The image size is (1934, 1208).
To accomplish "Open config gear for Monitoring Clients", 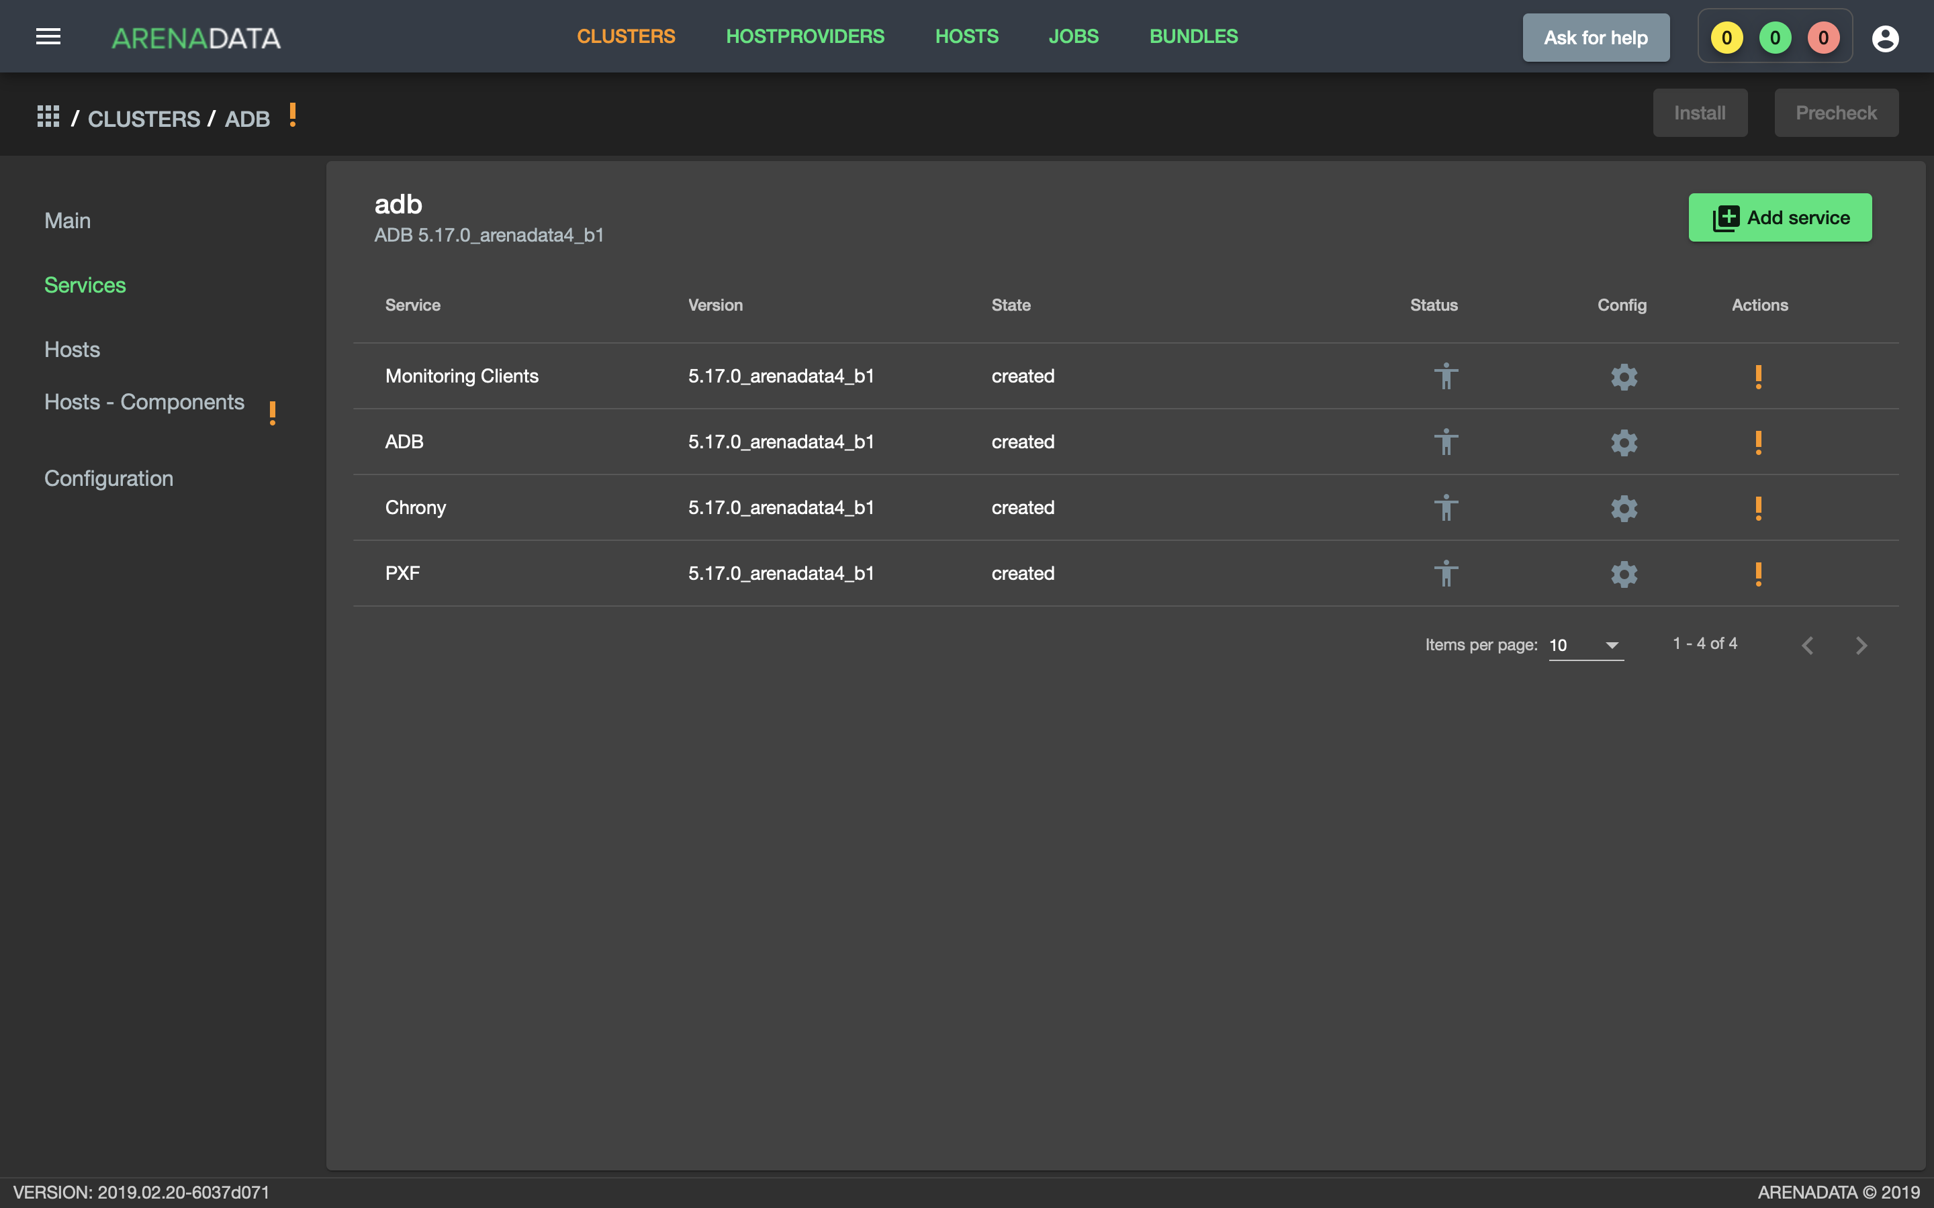I will click(1623, 376).
